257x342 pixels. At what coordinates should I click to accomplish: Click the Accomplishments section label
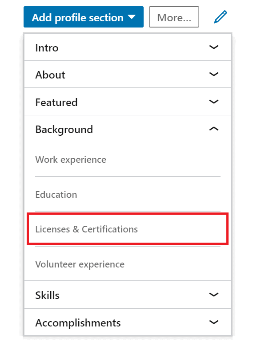(x=78, y=323)
